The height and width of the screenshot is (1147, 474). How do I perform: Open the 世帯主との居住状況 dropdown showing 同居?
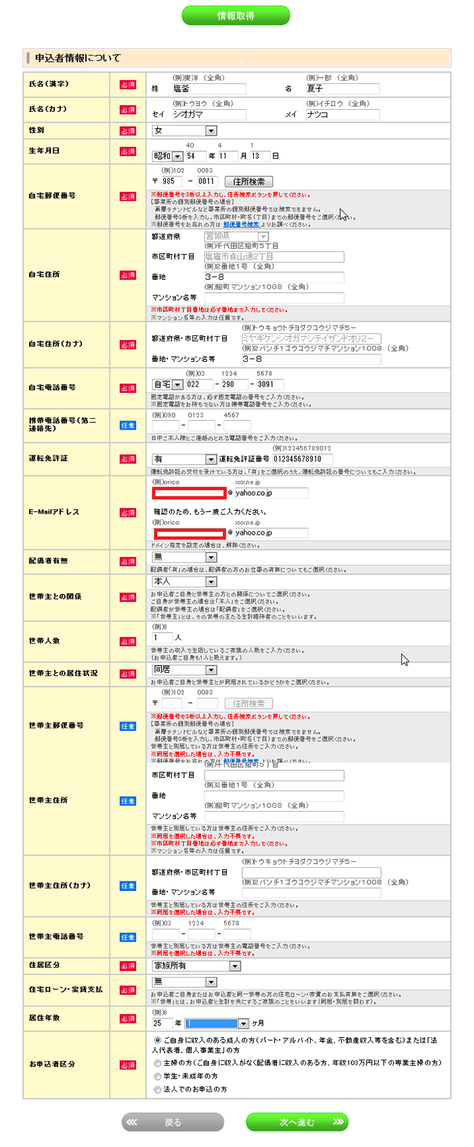coord(184,669)
